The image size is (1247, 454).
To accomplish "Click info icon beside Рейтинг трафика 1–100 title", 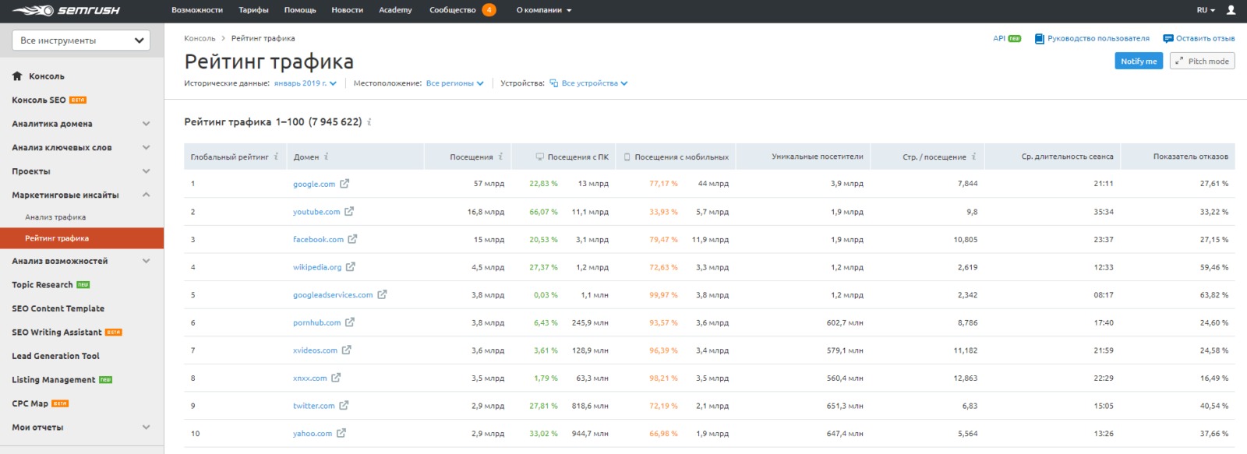I will pyautogui.click(x=369, y=121).
